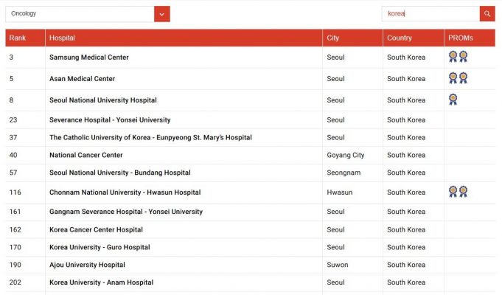This screenshot has width=502, height=295.
Task: Sort by City column header
Action: [333, 38]
